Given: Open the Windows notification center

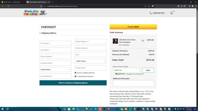Looking at the screenshot, I should [195, 109].
